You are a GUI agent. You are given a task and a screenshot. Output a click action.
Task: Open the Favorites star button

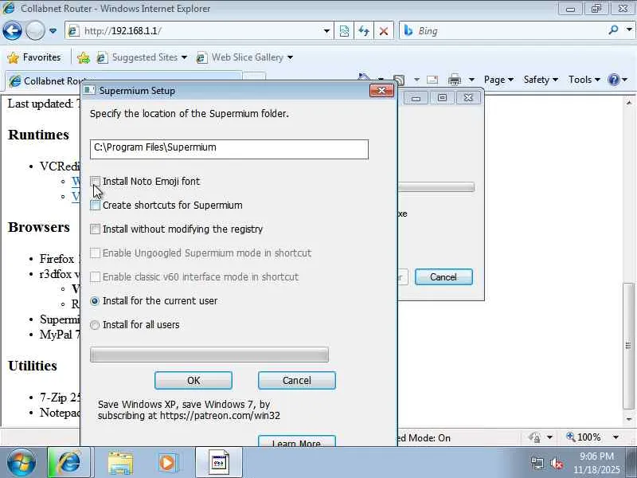(x=34, y=57)
